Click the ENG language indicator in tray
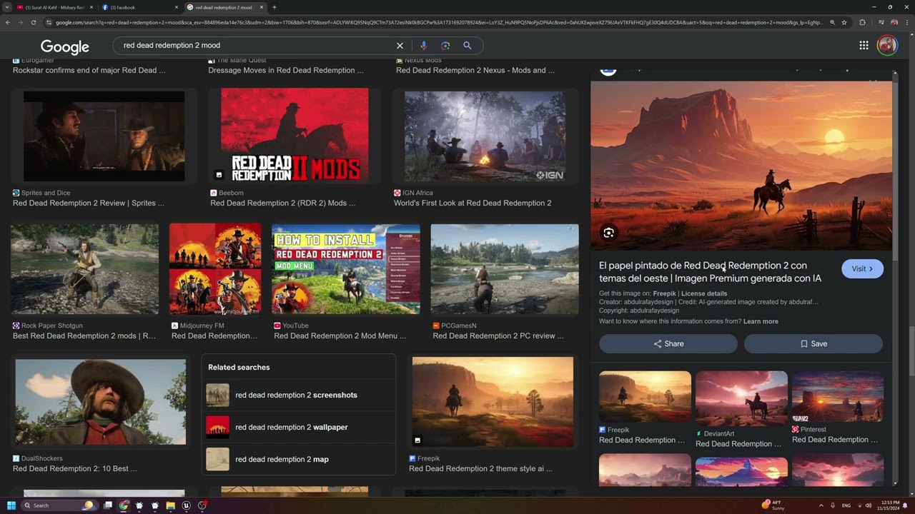Screen dimensions: 915x514 pyautogui.click(x=846, y=505)
